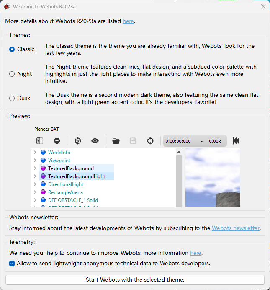Select the DirectionalLight tree row text
Image resolution: width=270 pixels, height=290 pixels.
pos(66,184)
